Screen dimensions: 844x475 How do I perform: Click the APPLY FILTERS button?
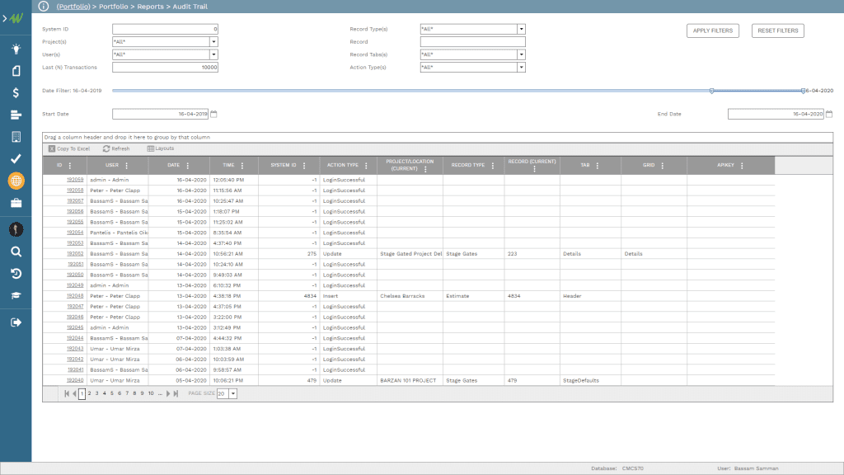[x=713, y=31]
